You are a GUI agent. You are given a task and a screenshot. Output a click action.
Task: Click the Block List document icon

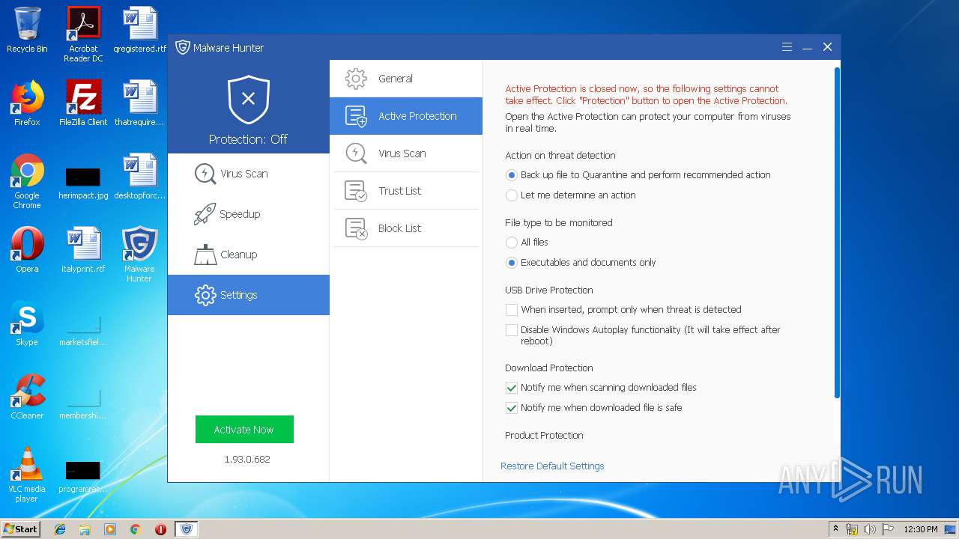click(356, 228)
